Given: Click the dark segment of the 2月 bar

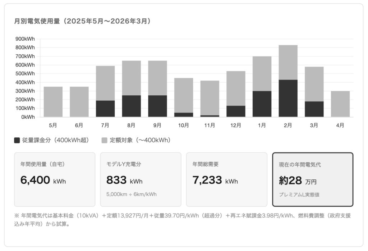Looking at the screenshot, I should click(x=288, y=98).
